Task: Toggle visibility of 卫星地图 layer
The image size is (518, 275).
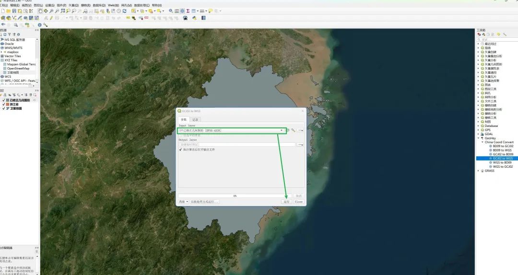Action: pos(4,108)
